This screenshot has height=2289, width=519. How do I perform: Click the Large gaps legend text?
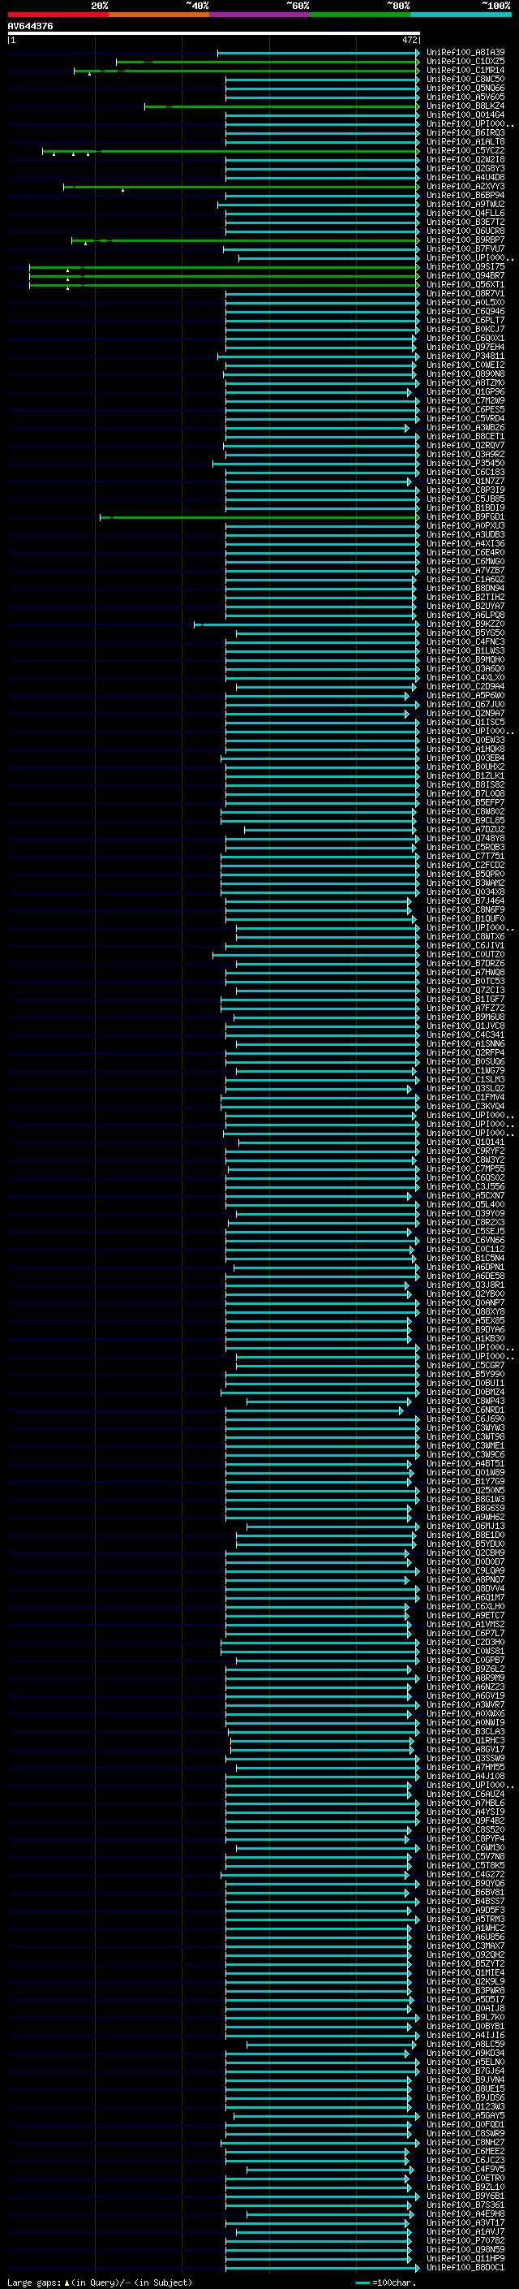coord(100,2282)
